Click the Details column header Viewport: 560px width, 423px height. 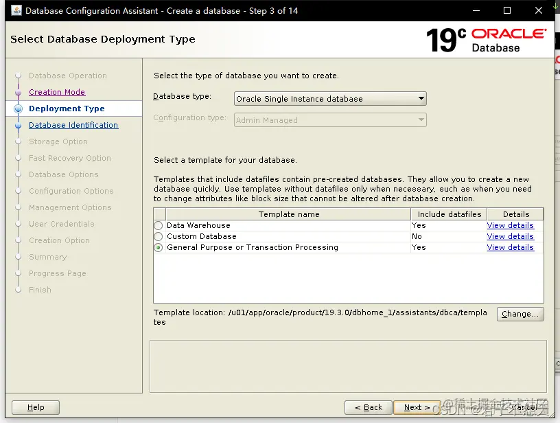point(515,214)
